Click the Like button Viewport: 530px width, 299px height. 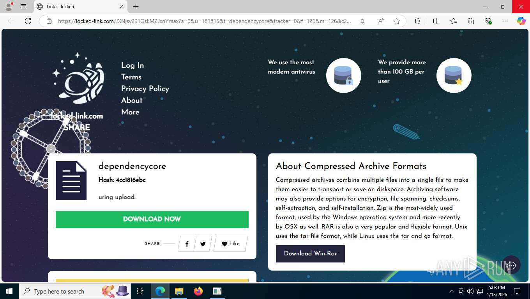pos(230,244)
